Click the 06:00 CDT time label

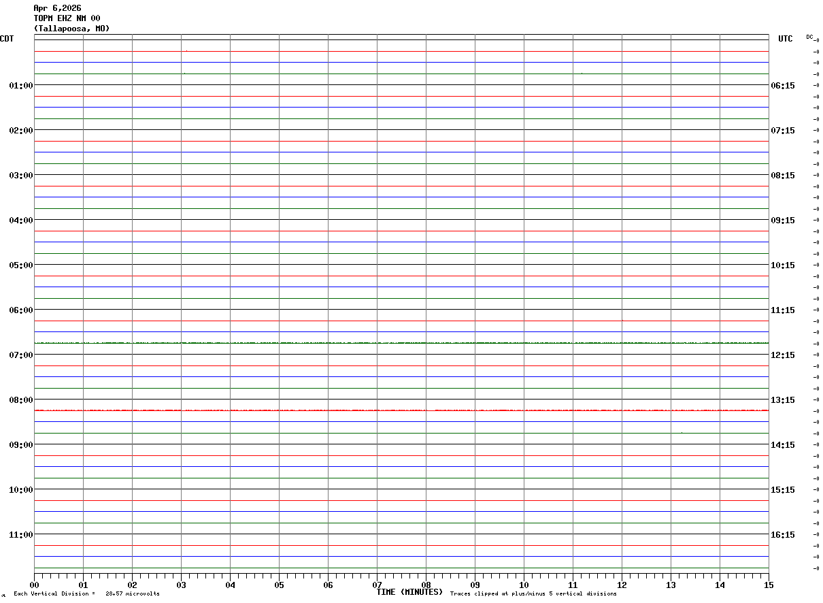pos(21,310)
